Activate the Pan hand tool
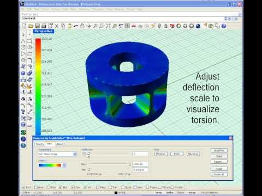The height and width of the screenshot is (196, 262). pos(82,26)
